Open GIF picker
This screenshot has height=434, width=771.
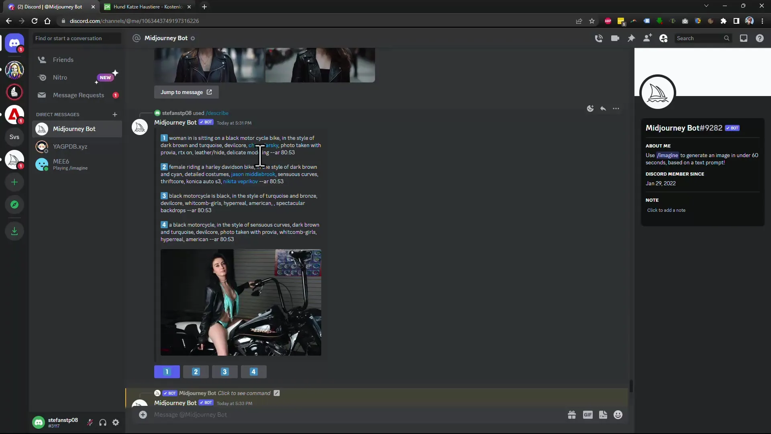click(x=588, y=415)
